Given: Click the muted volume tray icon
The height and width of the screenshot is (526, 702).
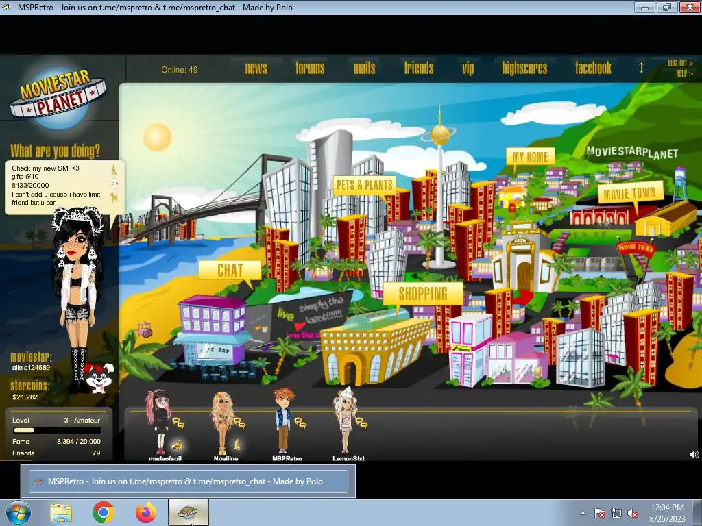Looking at the screenshot, I should (633, 513).
